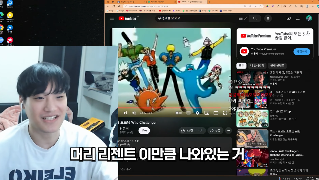Reload the page with refresh icon
Image resolution: width=319 pixels, height=180 pixels.
pyautogui.click(x=114, y=6)
